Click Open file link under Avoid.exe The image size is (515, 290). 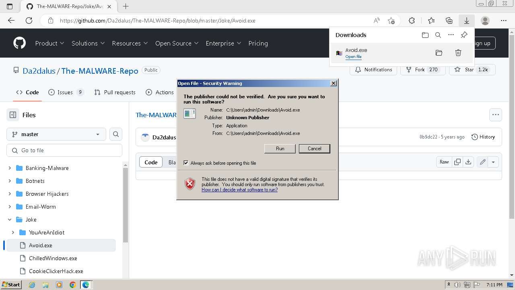tap(353, 57)
